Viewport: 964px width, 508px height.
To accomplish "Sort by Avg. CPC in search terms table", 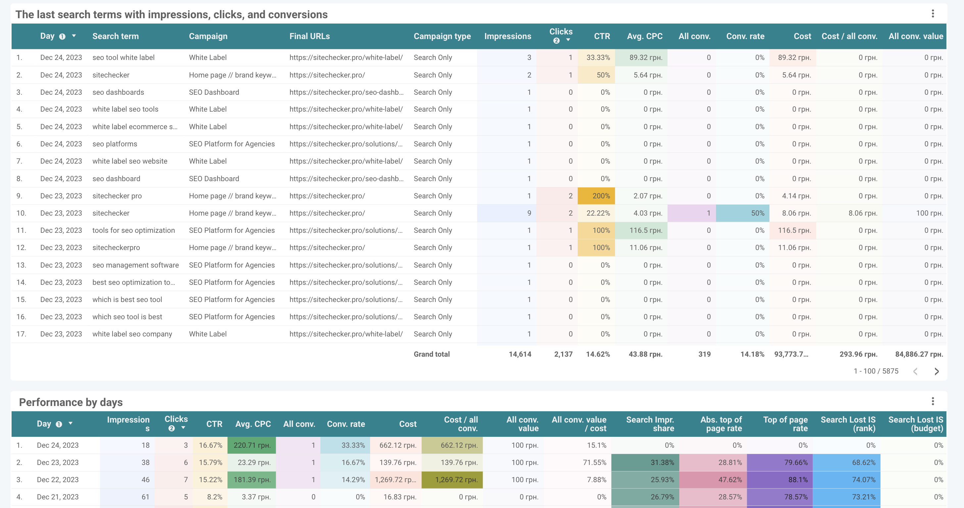I will point(645,36).
